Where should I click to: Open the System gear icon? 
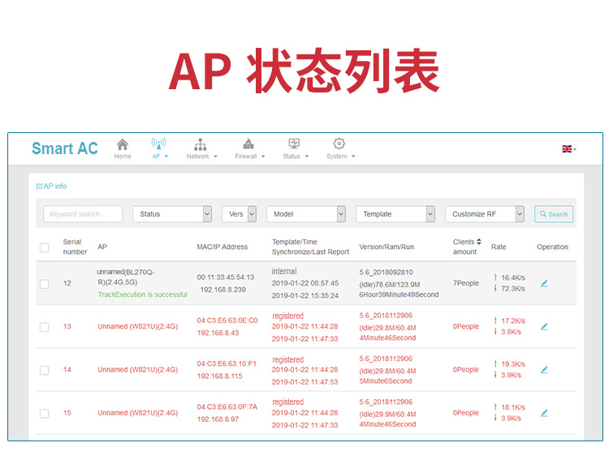[339, 144]
